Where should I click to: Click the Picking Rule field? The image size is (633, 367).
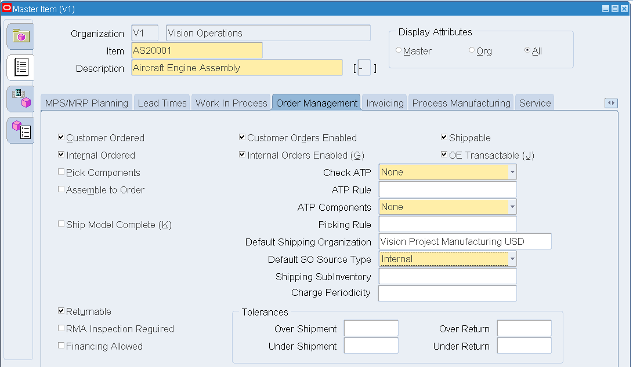coord(448,224)
